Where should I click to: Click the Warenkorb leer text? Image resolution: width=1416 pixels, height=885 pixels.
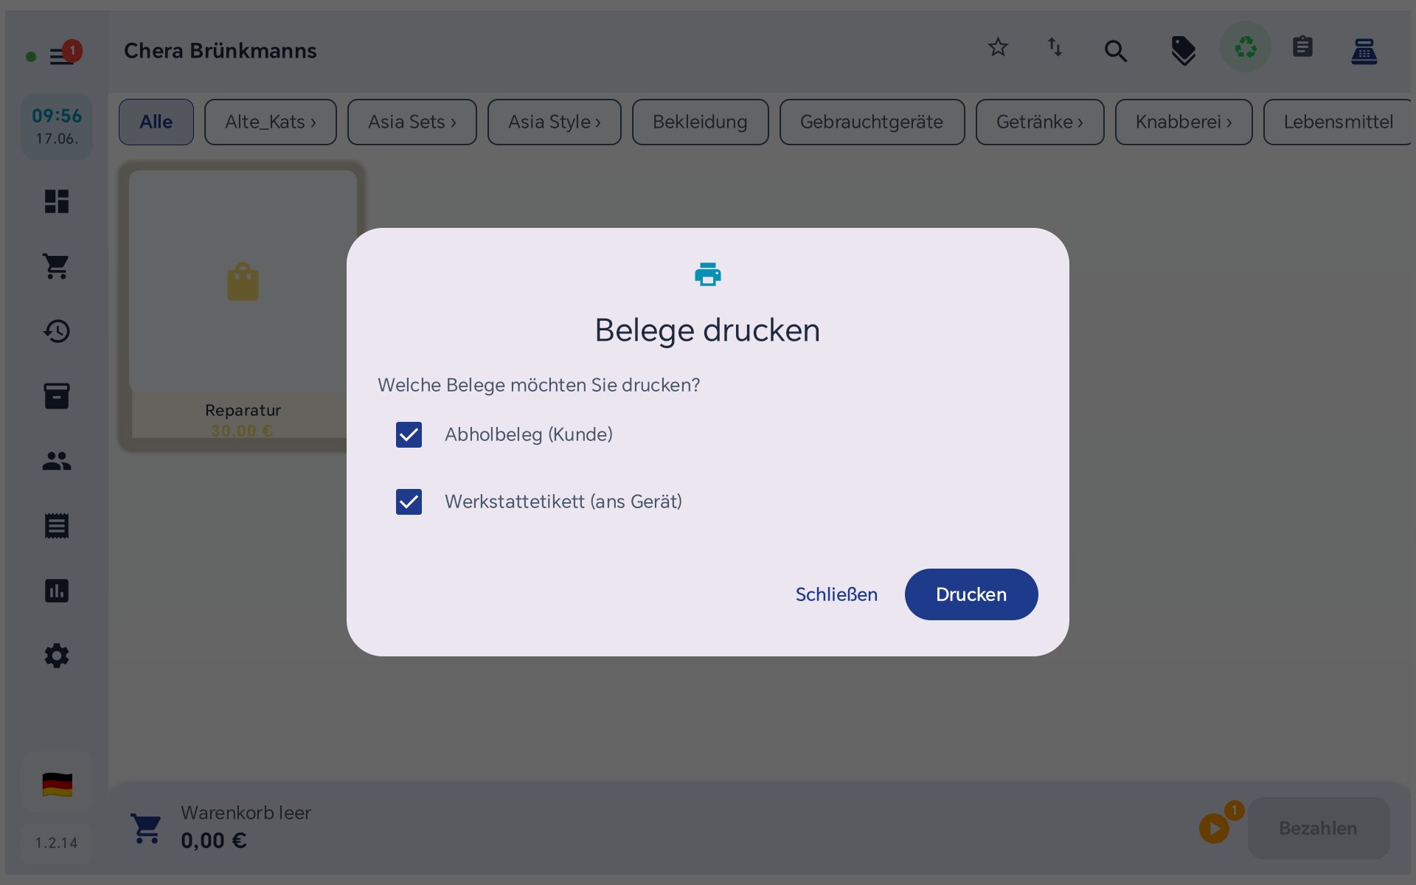(x=246, y=813)
